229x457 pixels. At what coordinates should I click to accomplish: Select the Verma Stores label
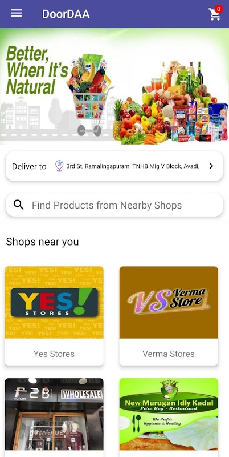coord(169,354)
